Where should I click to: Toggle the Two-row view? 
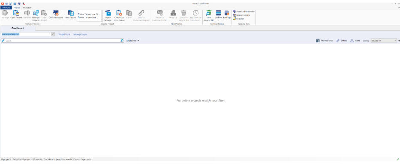pyautogui.click(x=324, y=41)
